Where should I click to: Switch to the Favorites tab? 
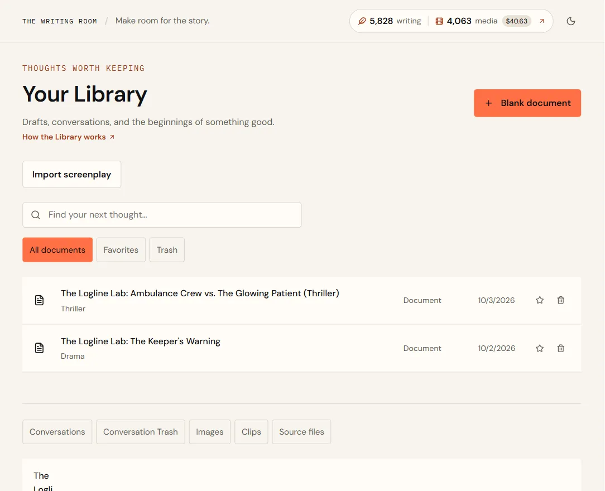point(121,250)
